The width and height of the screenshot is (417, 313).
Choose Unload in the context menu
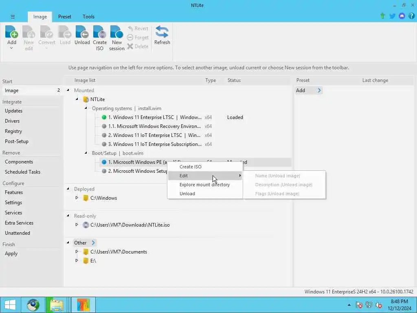(x=205, y=194)
